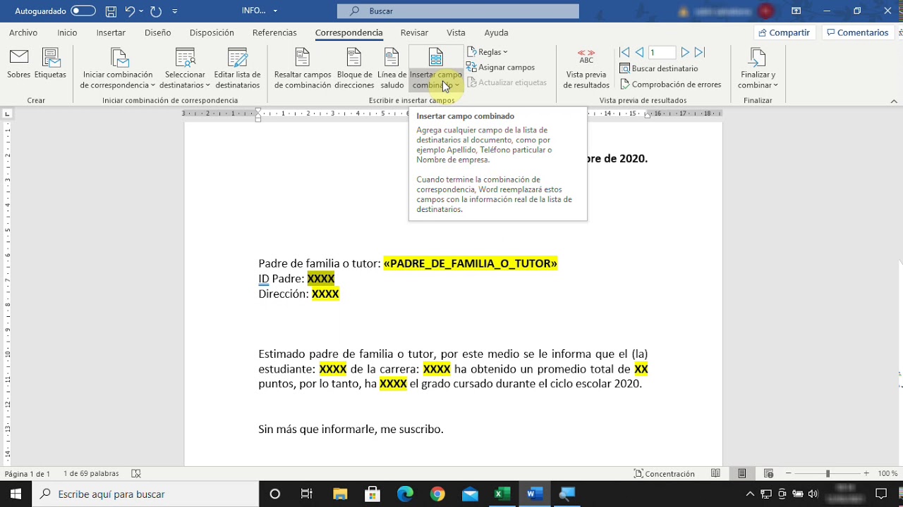Click the Undo icon
The width and height of the screenshot is (903, 507).
130,11
